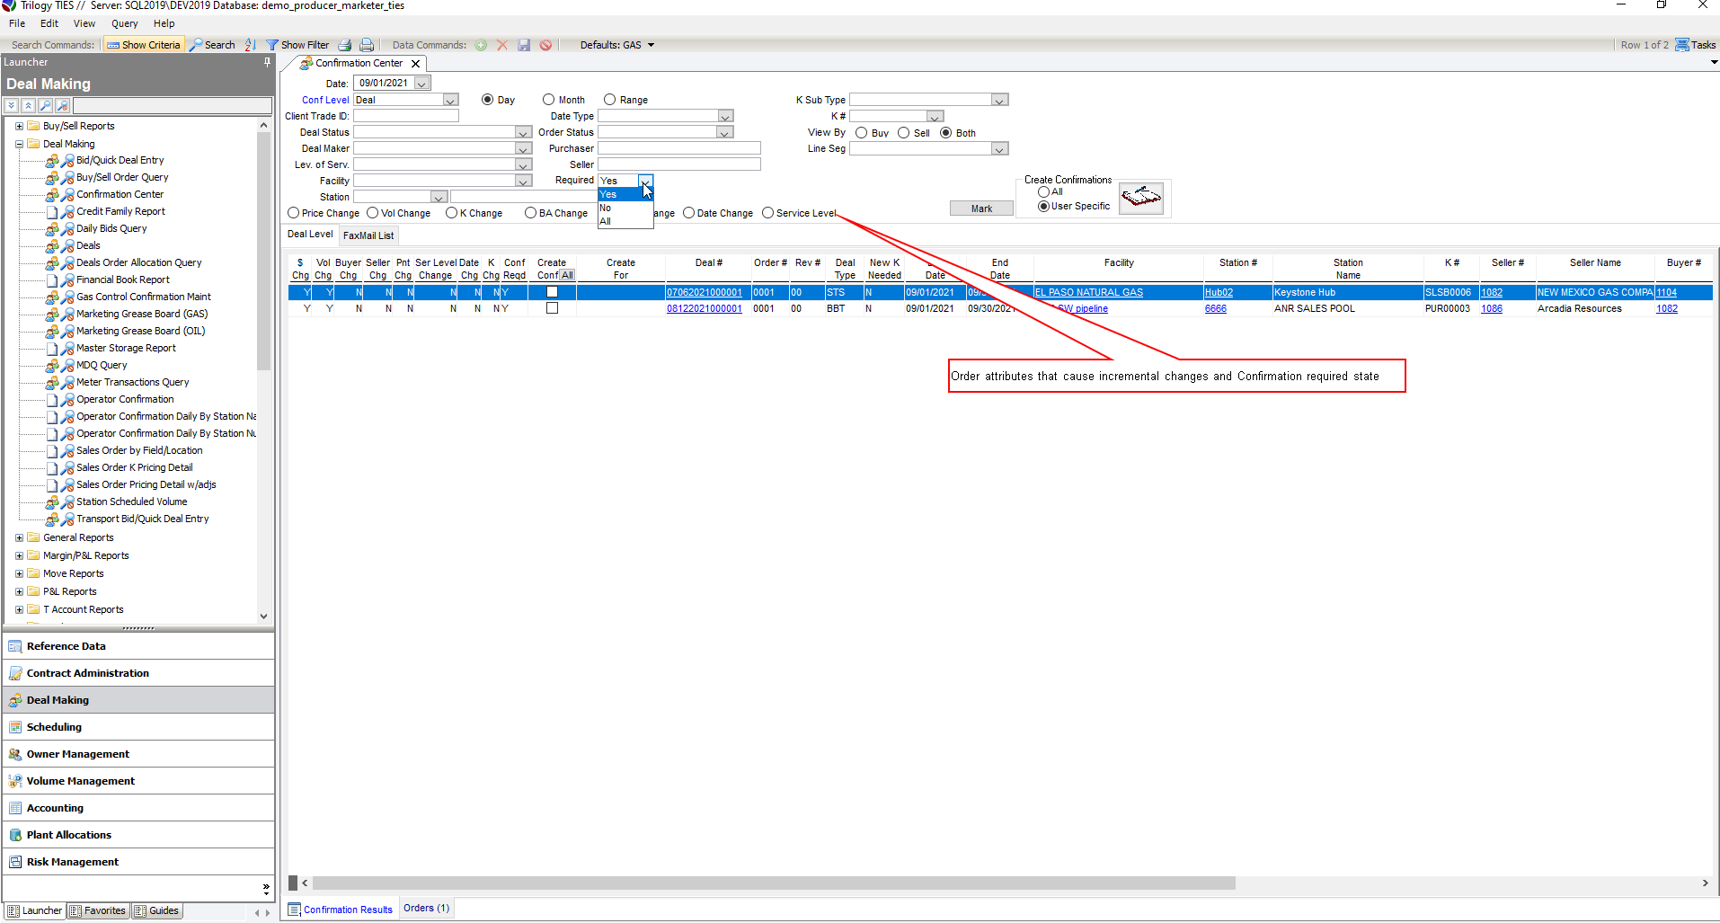This screenshot has width=1720, height=923.
Task: Click the Mark button
Action: (x=981, y=209)
